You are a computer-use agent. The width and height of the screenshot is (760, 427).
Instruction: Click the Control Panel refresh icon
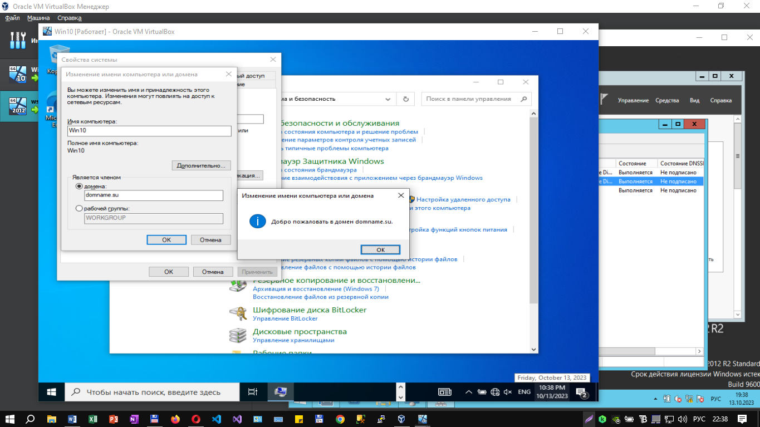click(406, 99)
